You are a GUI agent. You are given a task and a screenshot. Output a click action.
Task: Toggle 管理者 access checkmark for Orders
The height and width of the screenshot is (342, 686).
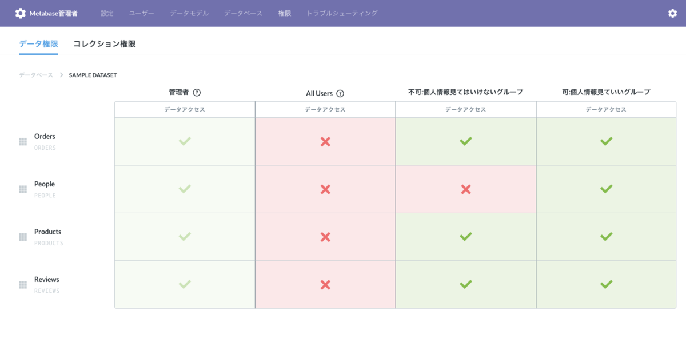[x=185, y=141]
